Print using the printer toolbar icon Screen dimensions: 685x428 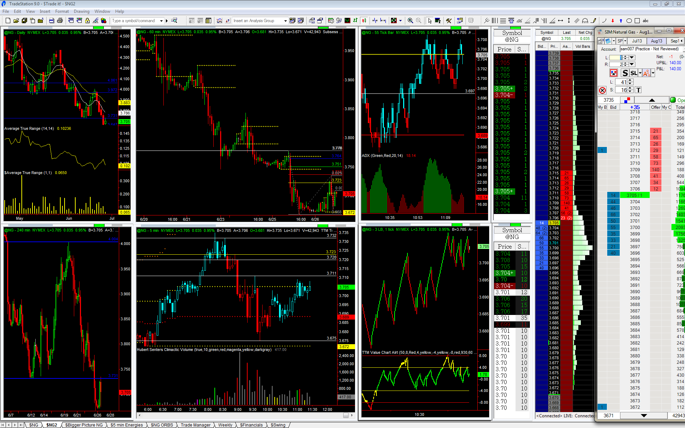(x=60, y=21)
